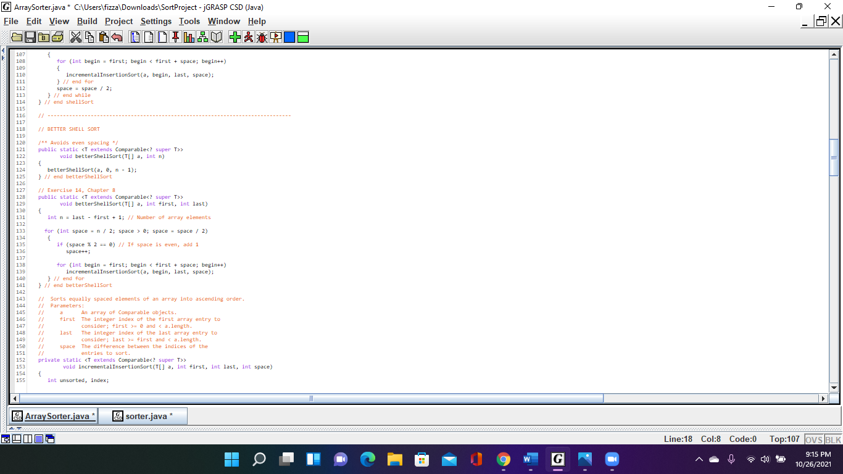Screen dimensions: 843x474
Task: Generate the CSD using the CSD icon
Action: tap(135, 37)
